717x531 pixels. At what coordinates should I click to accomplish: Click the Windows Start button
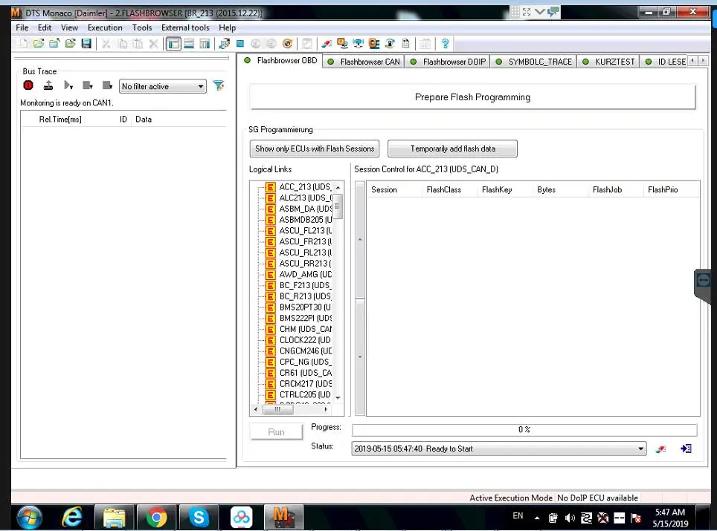[29, 518]
